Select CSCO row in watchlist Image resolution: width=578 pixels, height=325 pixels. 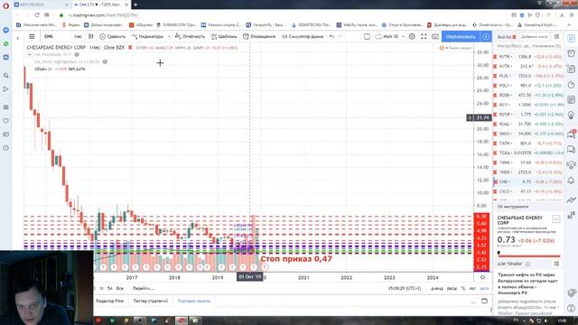coord(528,191)
